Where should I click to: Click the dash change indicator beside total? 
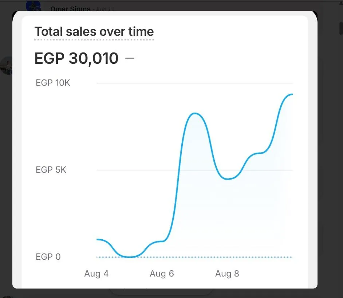pos(130,58)
